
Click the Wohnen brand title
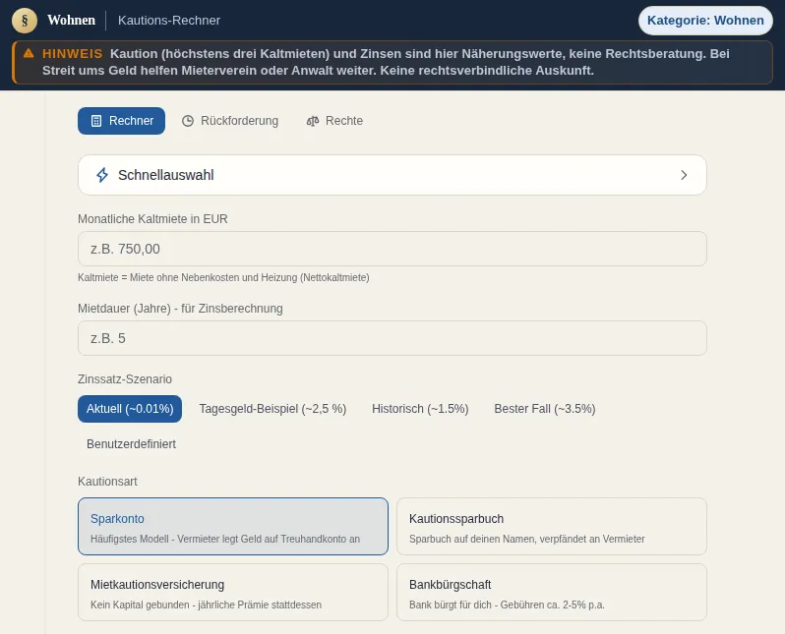71,20
